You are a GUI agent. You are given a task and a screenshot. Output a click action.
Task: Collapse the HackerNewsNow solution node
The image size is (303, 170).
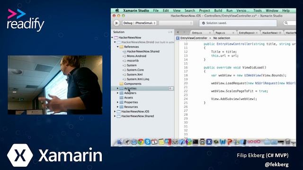point(112,38)
